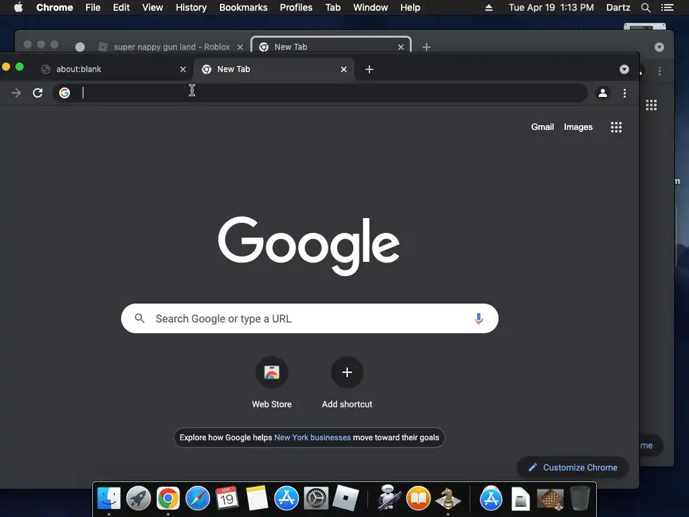This screenshot has width=689, height=517.
Task: Open the Chess app in the Dock
Action: point(447,499)
